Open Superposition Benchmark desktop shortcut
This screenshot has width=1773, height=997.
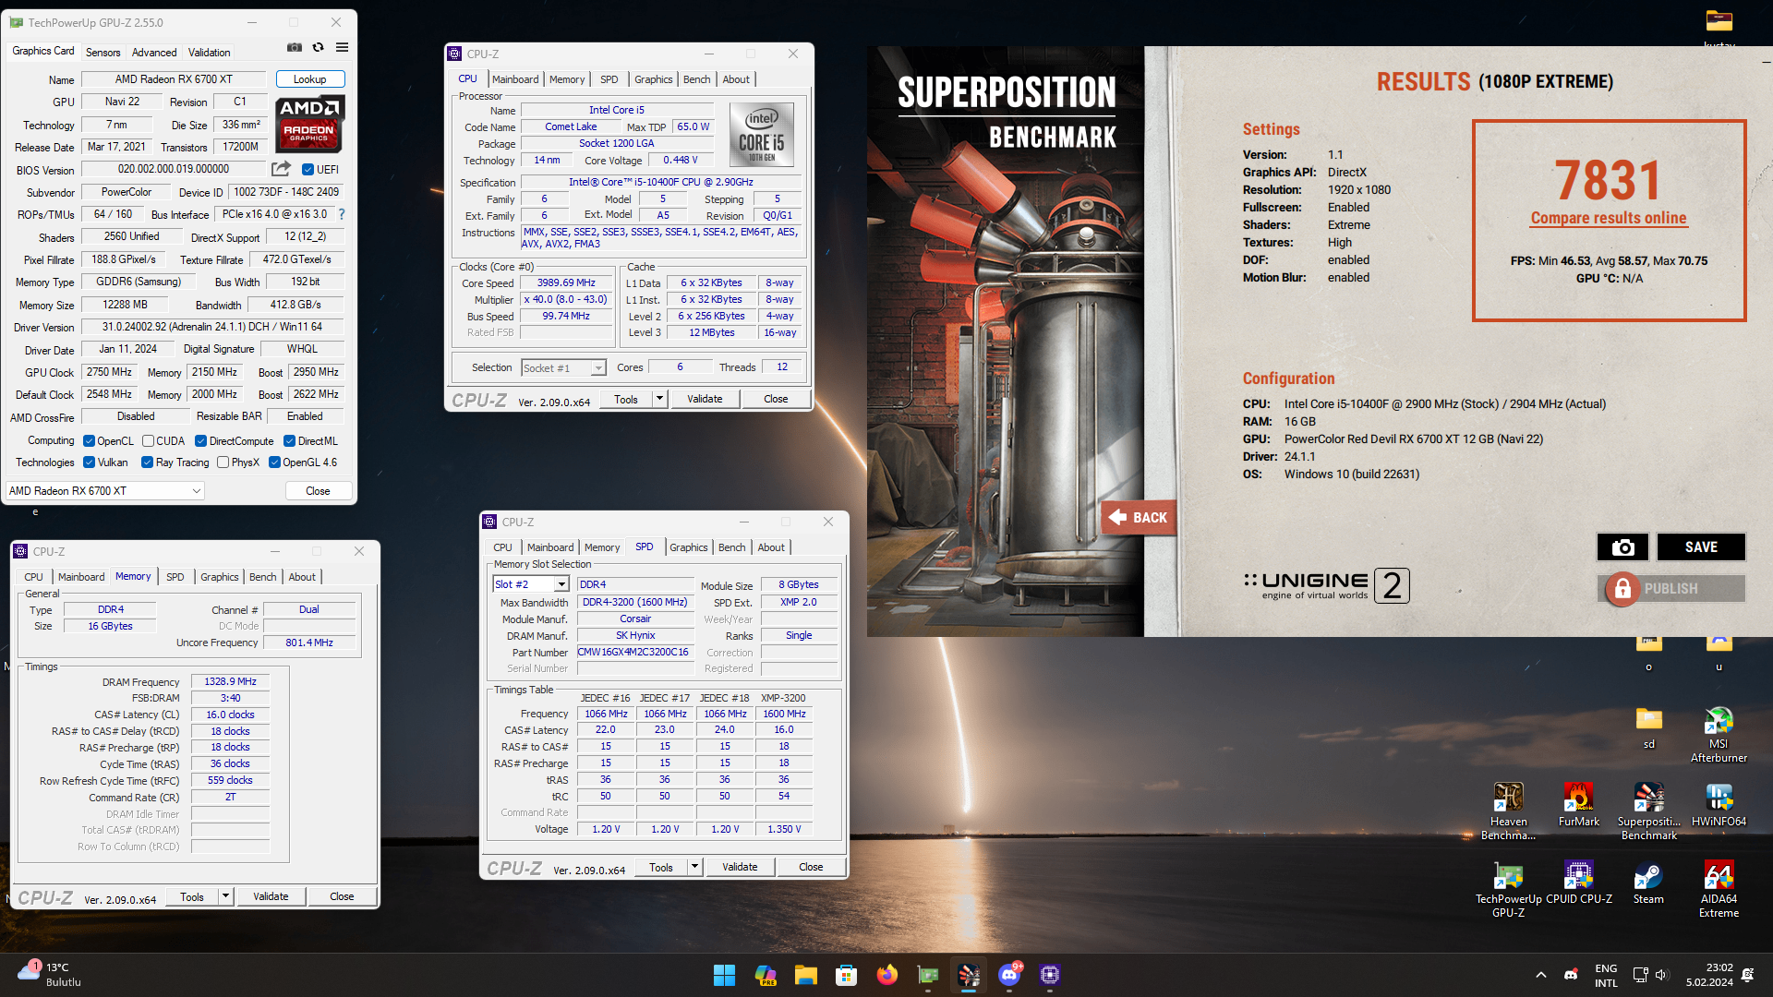tap(1648, 811)
